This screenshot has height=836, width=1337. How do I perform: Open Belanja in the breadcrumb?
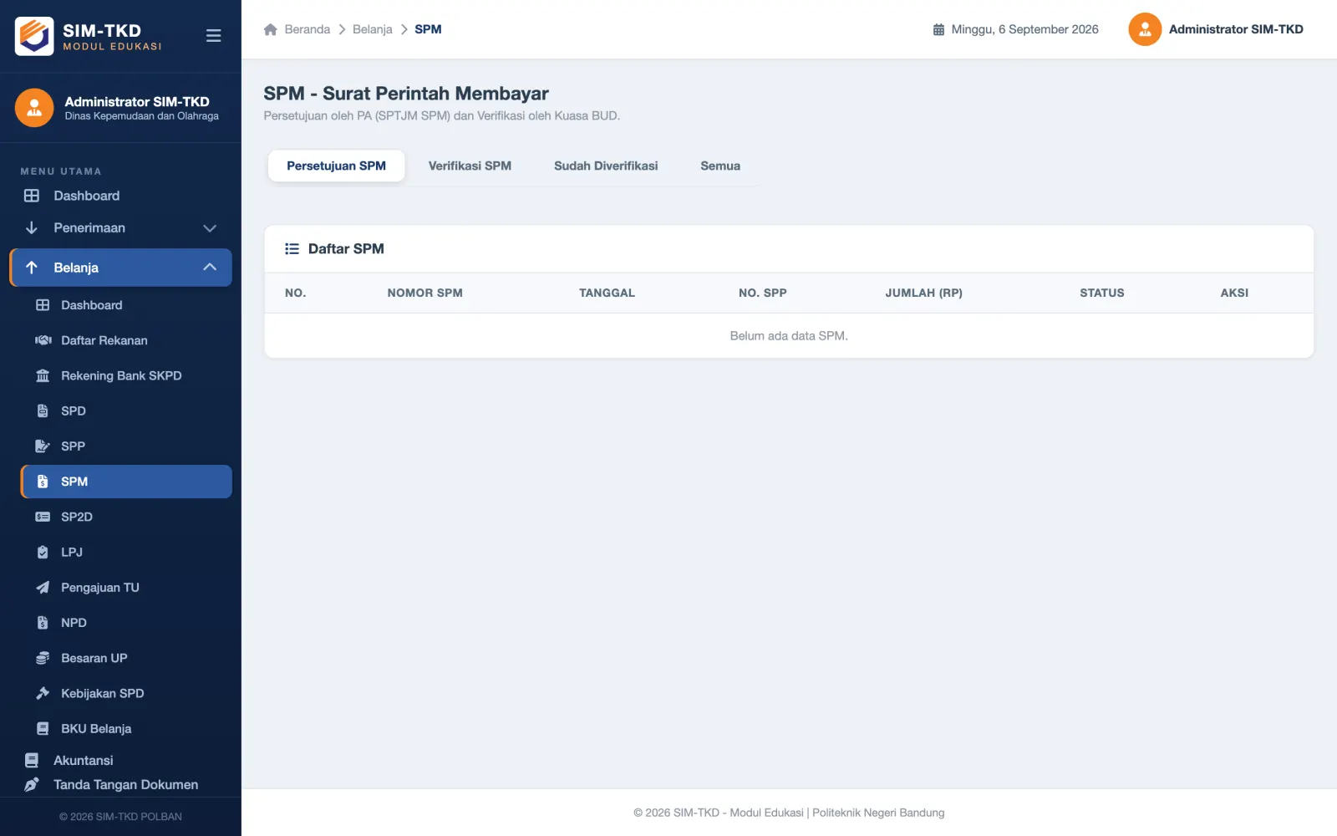pos(373,29)
